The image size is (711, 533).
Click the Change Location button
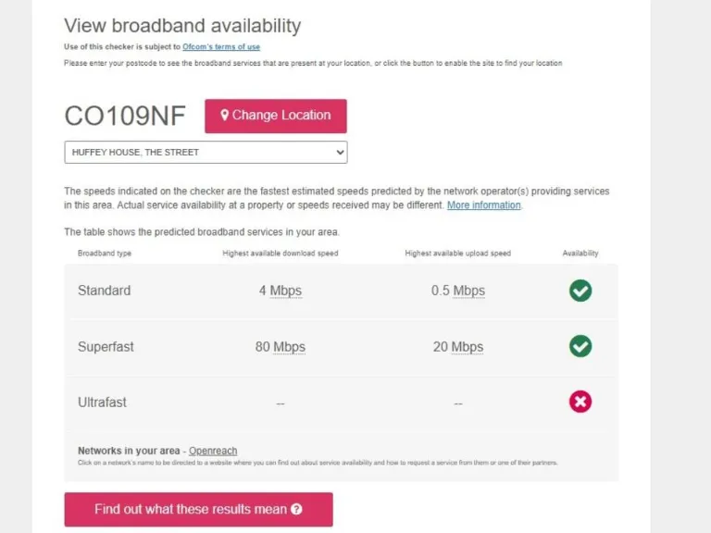(276, 116)
